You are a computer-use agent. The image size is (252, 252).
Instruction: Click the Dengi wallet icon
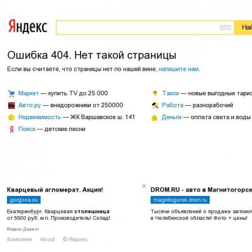coord(154,118)
